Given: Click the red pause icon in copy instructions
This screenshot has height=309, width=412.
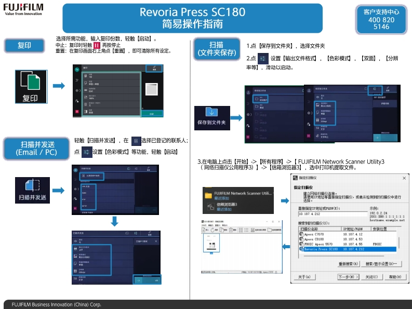Looking at the screenshot, I should (x=97, y=45).
